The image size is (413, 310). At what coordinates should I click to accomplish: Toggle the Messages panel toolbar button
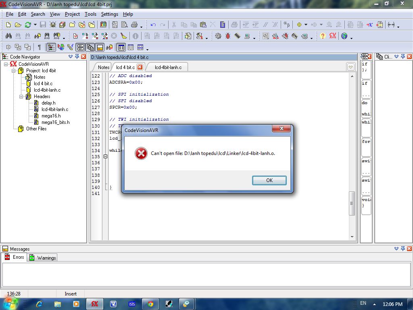tap(100, 47)
